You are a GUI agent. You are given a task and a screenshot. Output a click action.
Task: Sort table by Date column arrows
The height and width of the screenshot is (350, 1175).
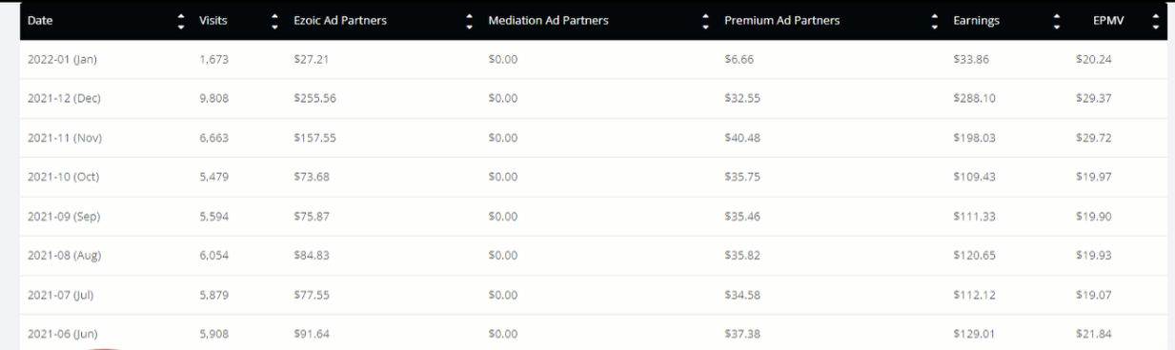(x=182, y=21)
